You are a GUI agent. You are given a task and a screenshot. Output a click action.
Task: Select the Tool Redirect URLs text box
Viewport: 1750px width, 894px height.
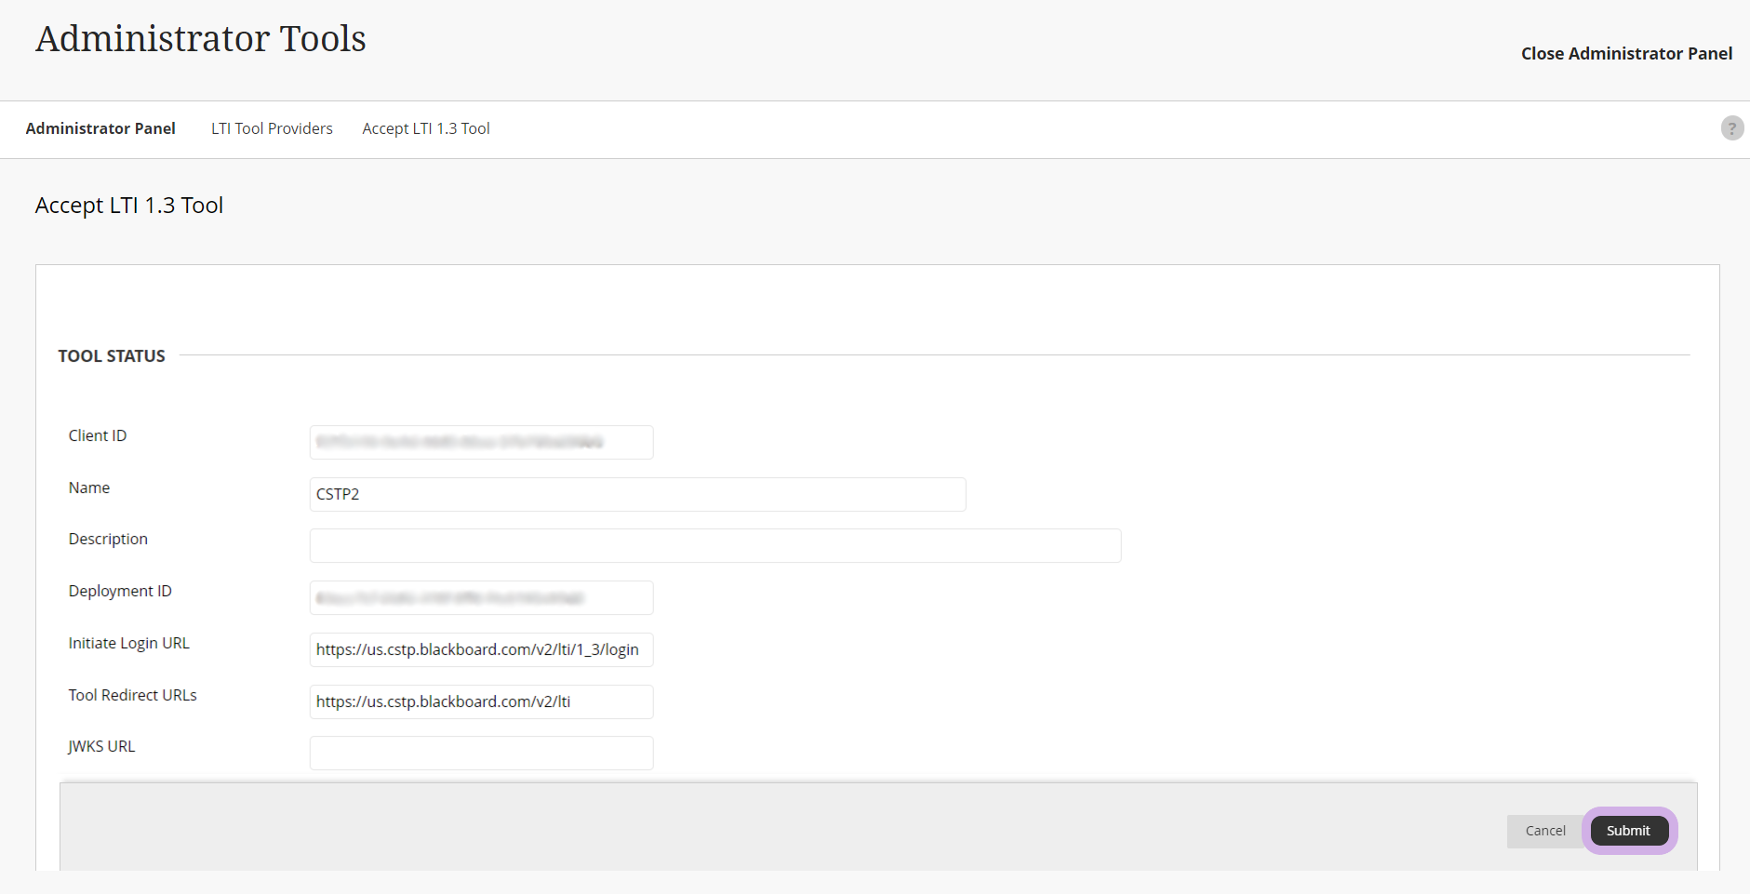point(481,702)
